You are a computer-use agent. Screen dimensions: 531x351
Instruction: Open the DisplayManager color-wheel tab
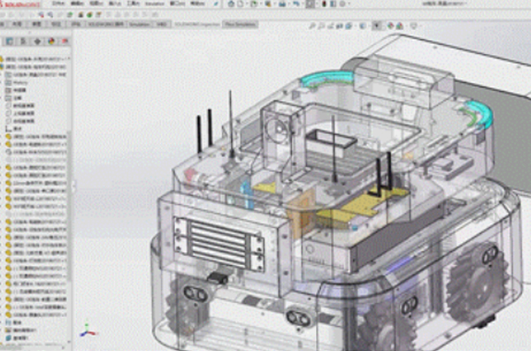click(51, 41)
